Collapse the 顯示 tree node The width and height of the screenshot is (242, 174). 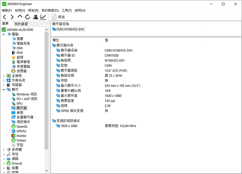[x=4, y=89]
